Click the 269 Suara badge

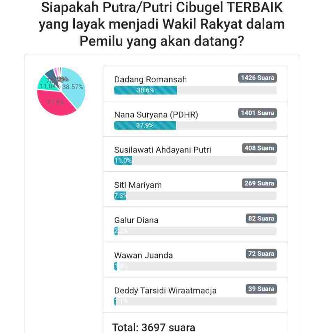(x=259, y=183)
